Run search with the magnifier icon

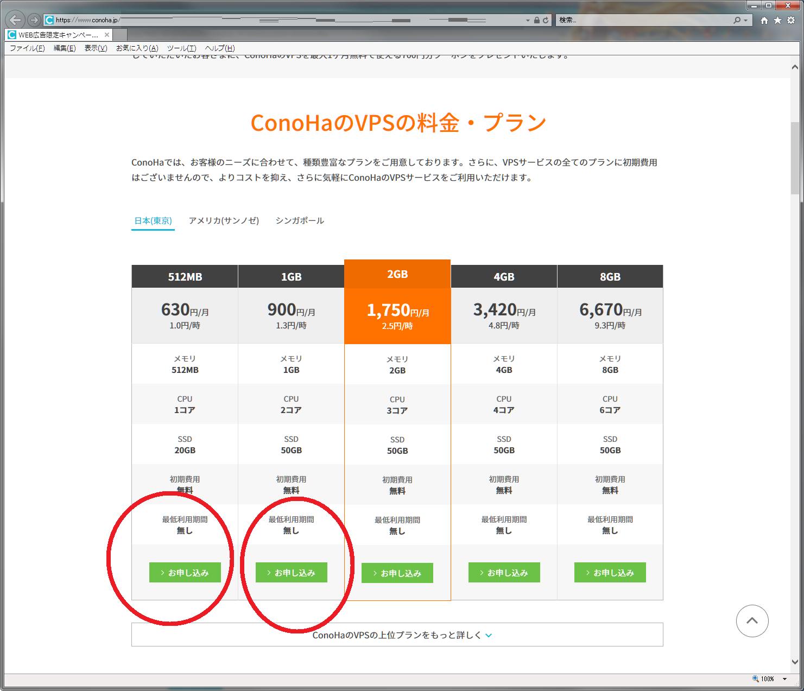737,20
